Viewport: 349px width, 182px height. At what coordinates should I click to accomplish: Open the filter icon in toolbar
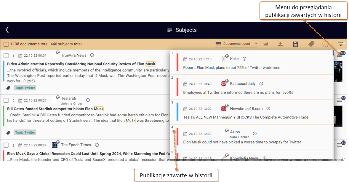[x=341, y=44]
